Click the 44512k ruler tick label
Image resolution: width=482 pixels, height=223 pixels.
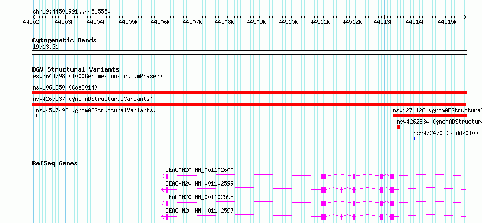coord(352,22)
